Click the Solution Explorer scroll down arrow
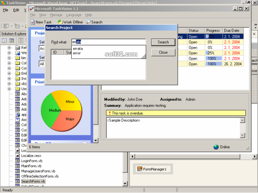The width and height of the screenshot is (258, 193). click(x=125, y=183)
